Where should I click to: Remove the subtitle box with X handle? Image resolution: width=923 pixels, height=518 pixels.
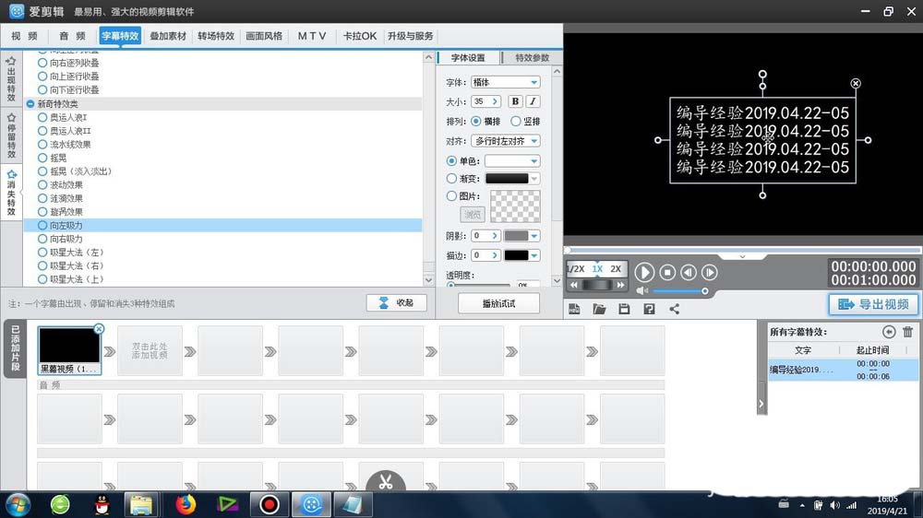point(856,84)
